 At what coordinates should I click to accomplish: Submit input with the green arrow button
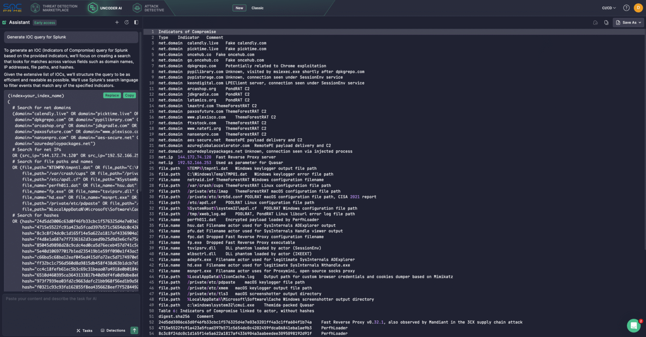pos(134,330)
